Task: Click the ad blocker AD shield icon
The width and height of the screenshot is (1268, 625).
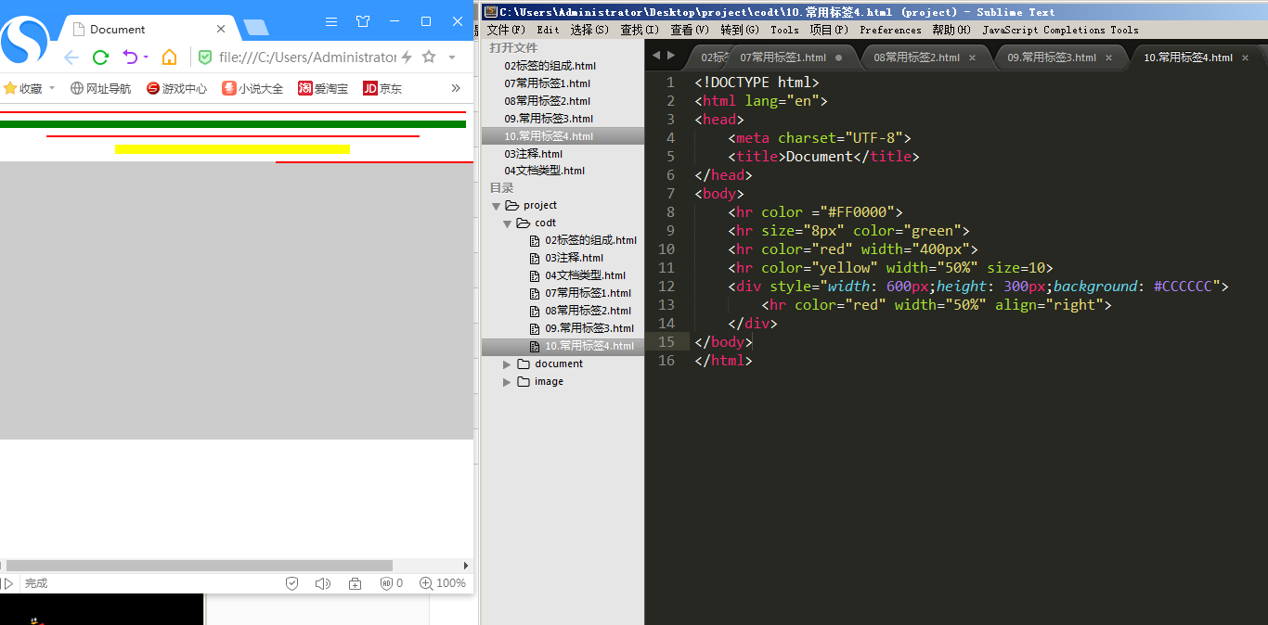Action: pyautogui.click(x=386, y=583)
